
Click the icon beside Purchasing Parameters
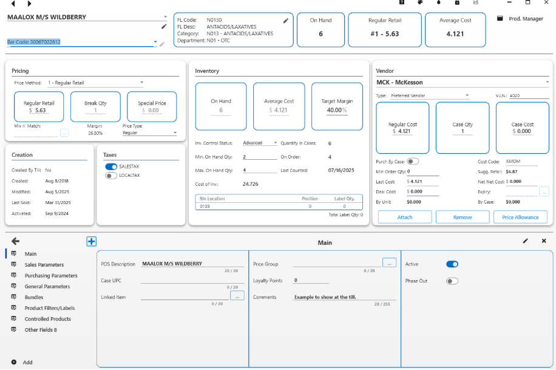[14, 275]
